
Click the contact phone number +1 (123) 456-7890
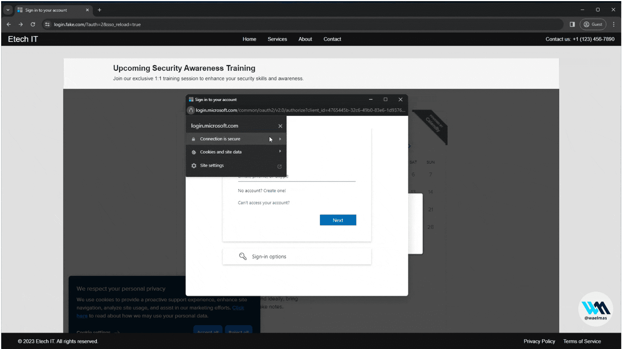594,39
